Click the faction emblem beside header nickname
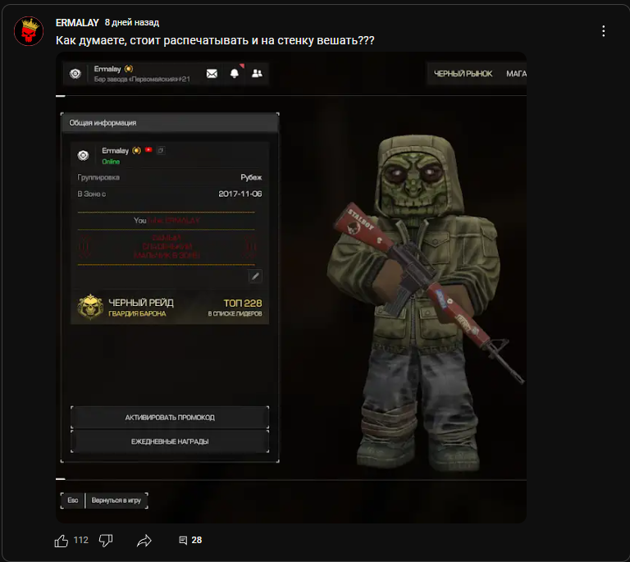 pyautogui.click(x=75, y=74)
